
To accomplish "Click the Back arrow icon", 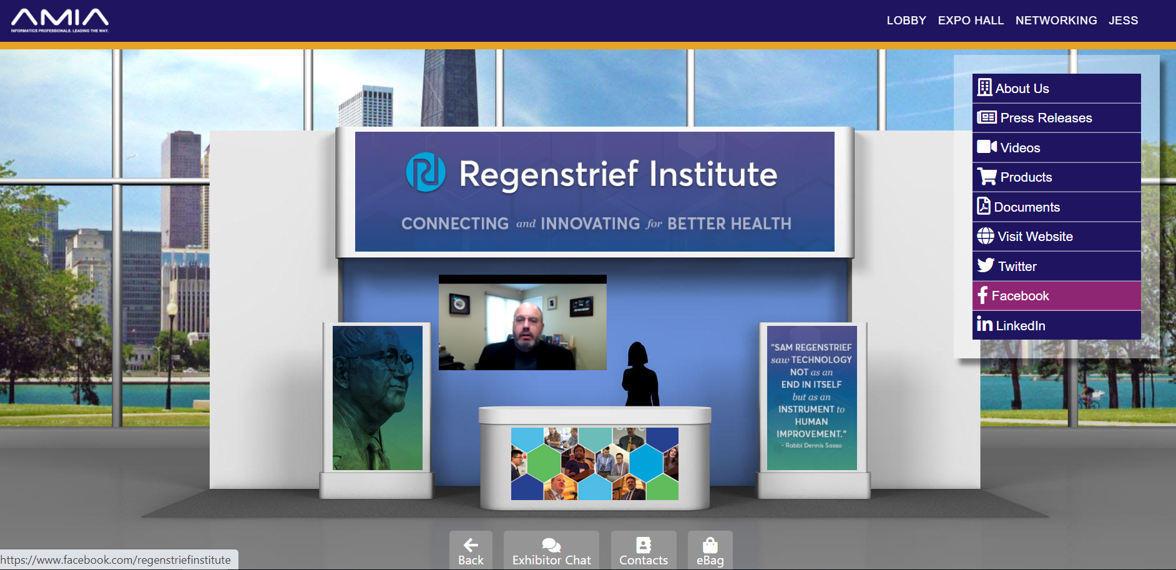I will [471, 545].
